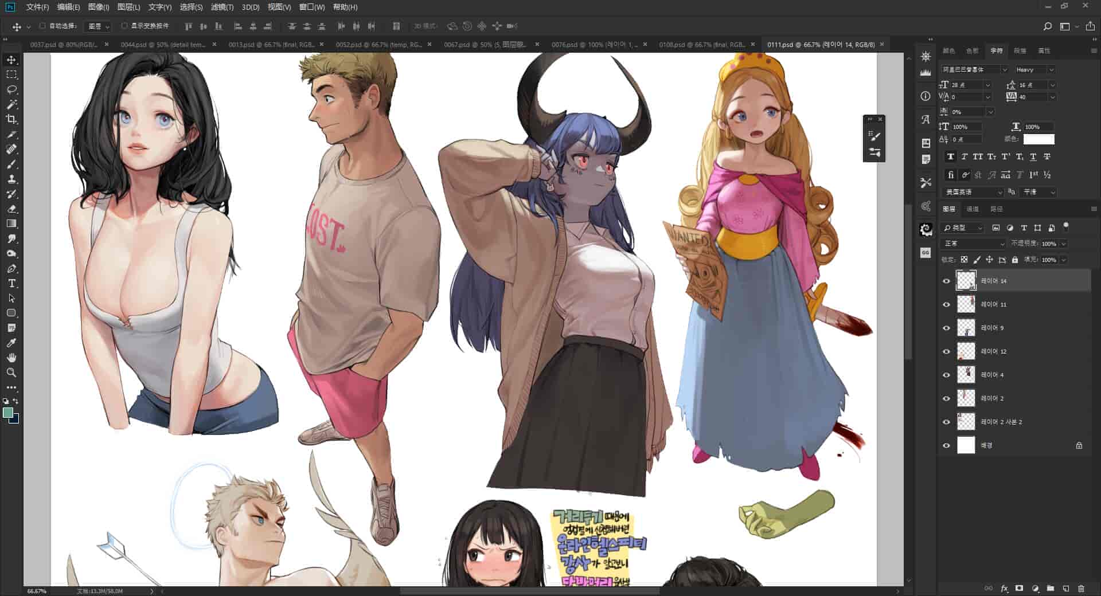Open the font style dropdown showing Heavy
The width and height of the screenshot is (1101, 596).
point(1034,70)
